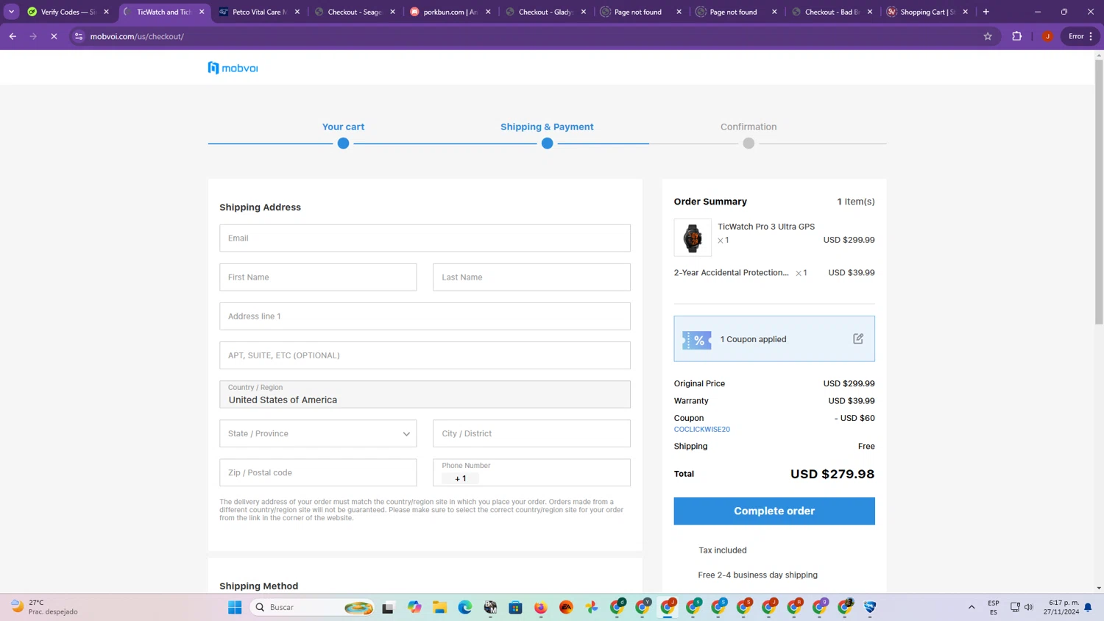
Task: Click the Complete order button
Action: tap(774, 511)
